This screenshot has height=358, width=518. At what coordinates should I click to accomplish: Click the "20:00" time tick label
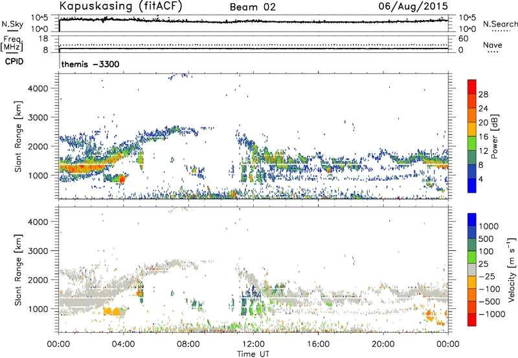point(383,344)
